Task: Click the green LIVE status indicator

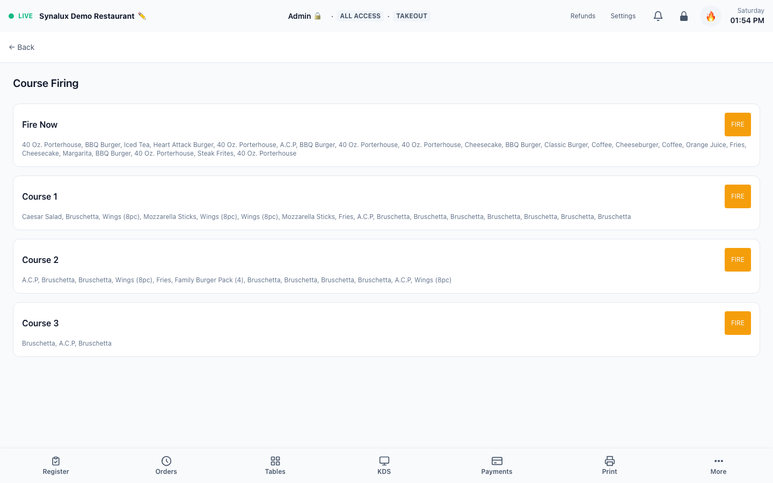Action: [21, 16]
